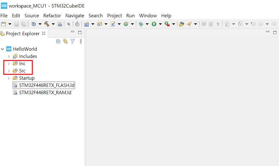Click the green new class icon
The width and height of the screenshot is (279, 166).
point(126,24)
